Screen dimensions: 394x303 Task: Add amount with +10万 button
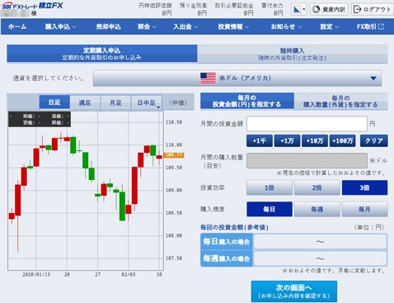(x=315, y=140)
